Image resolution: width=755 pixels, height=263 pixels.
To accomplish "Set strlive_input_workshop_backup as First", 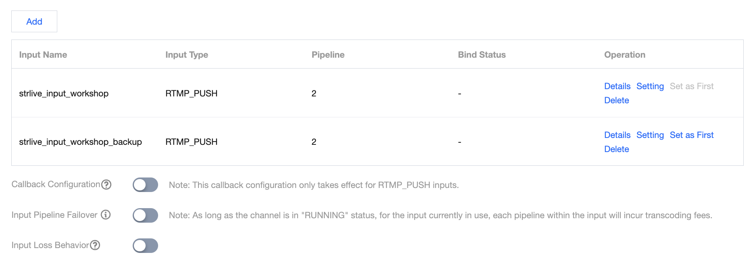I will (691, 135).
